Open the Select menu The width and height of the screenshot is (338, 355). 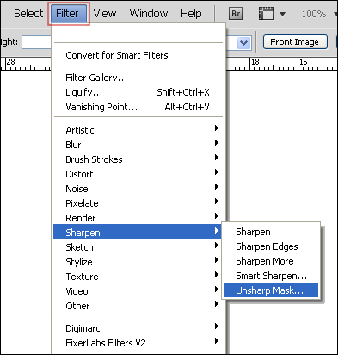pyautogui.click(x=28, y=13)
